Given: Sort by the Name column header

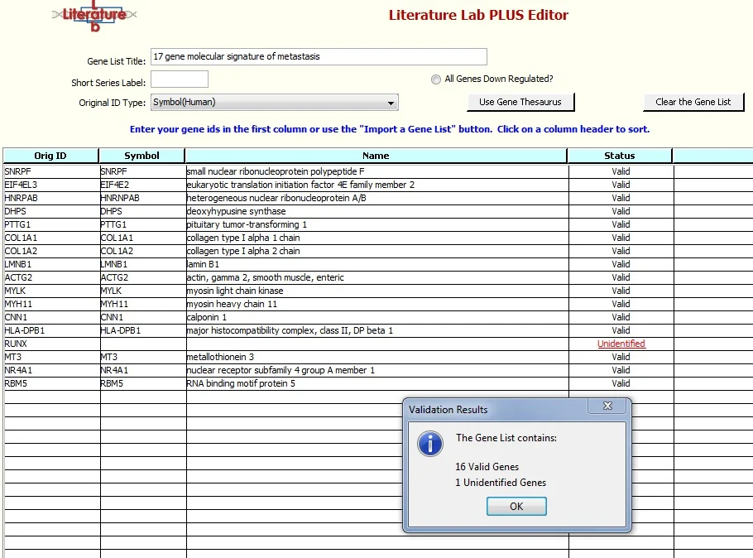Looking at the screenshot, I should pyautogui.click(x=376, y=156).
